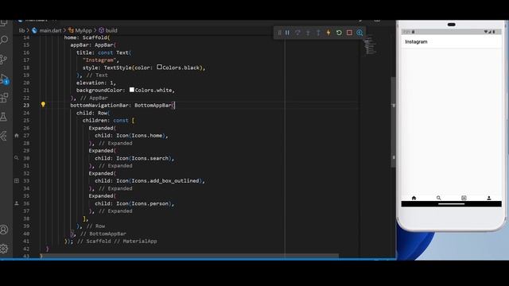Stop the debug session
The image size is (509, 286).
click(x=349, y=33)
